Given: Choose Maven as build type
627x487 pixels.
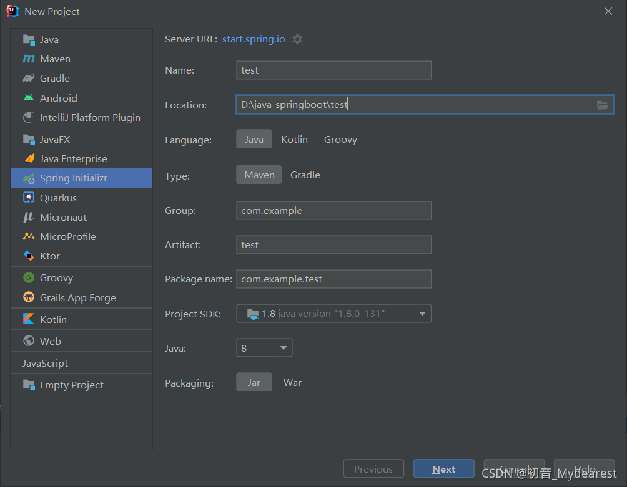Looking at the screenshot, I should point(259,175).
